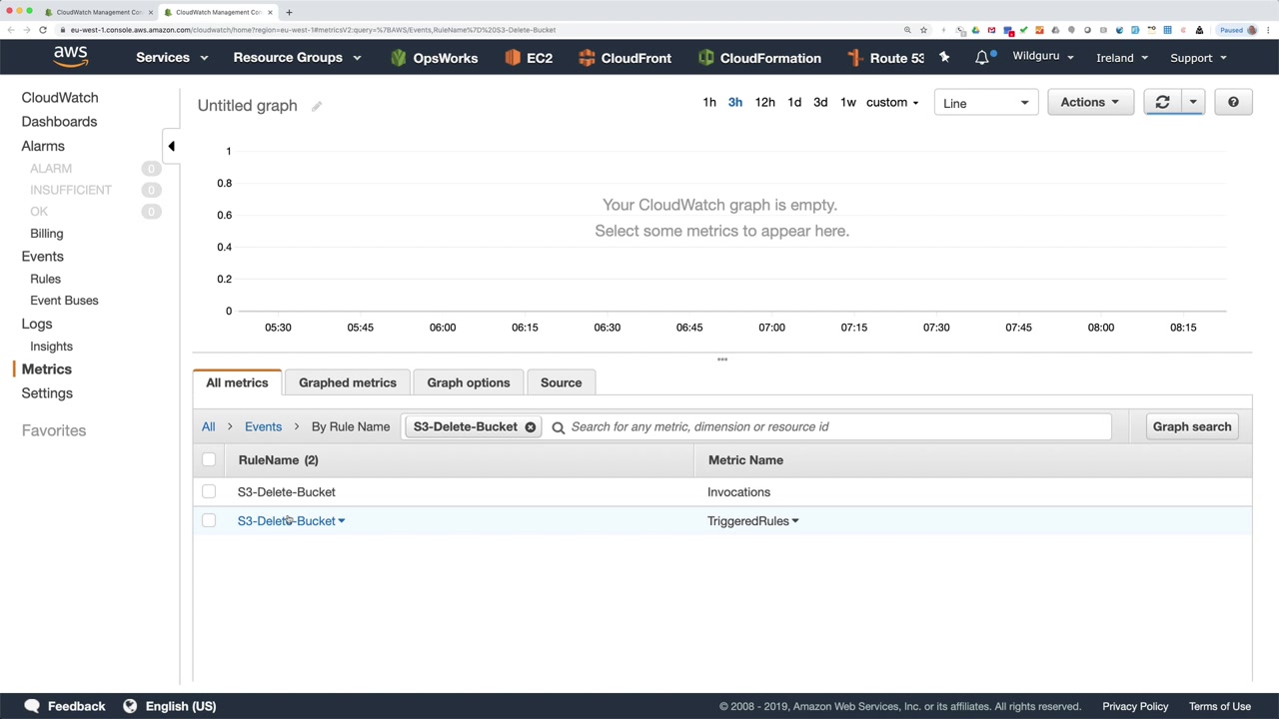Select the 1w time range
The width and height of the screenshot is (1279, 719).
[848, 102]
